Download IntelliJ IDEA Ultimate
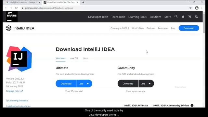 (x=66, y=84)
